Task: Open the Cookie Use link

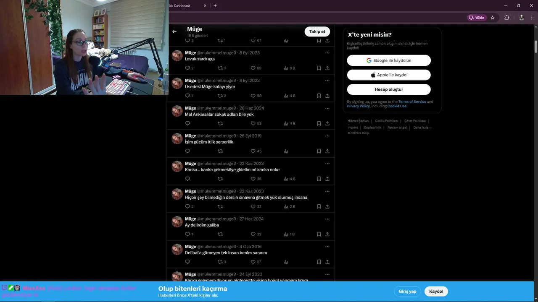Action: 397,106
